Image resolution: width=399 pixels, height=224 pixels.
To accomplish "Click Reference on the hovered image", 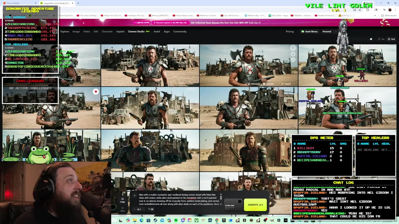I will (x=254, y=84).
